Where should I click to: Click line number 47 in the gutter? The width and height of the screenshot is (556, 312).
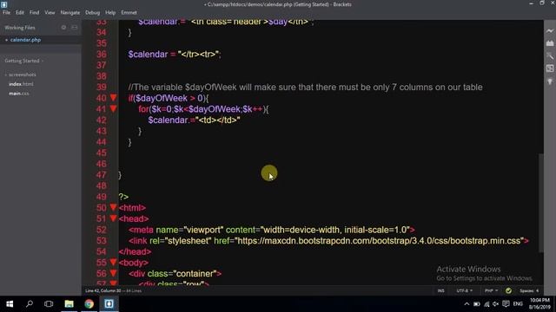coord(101,175)
